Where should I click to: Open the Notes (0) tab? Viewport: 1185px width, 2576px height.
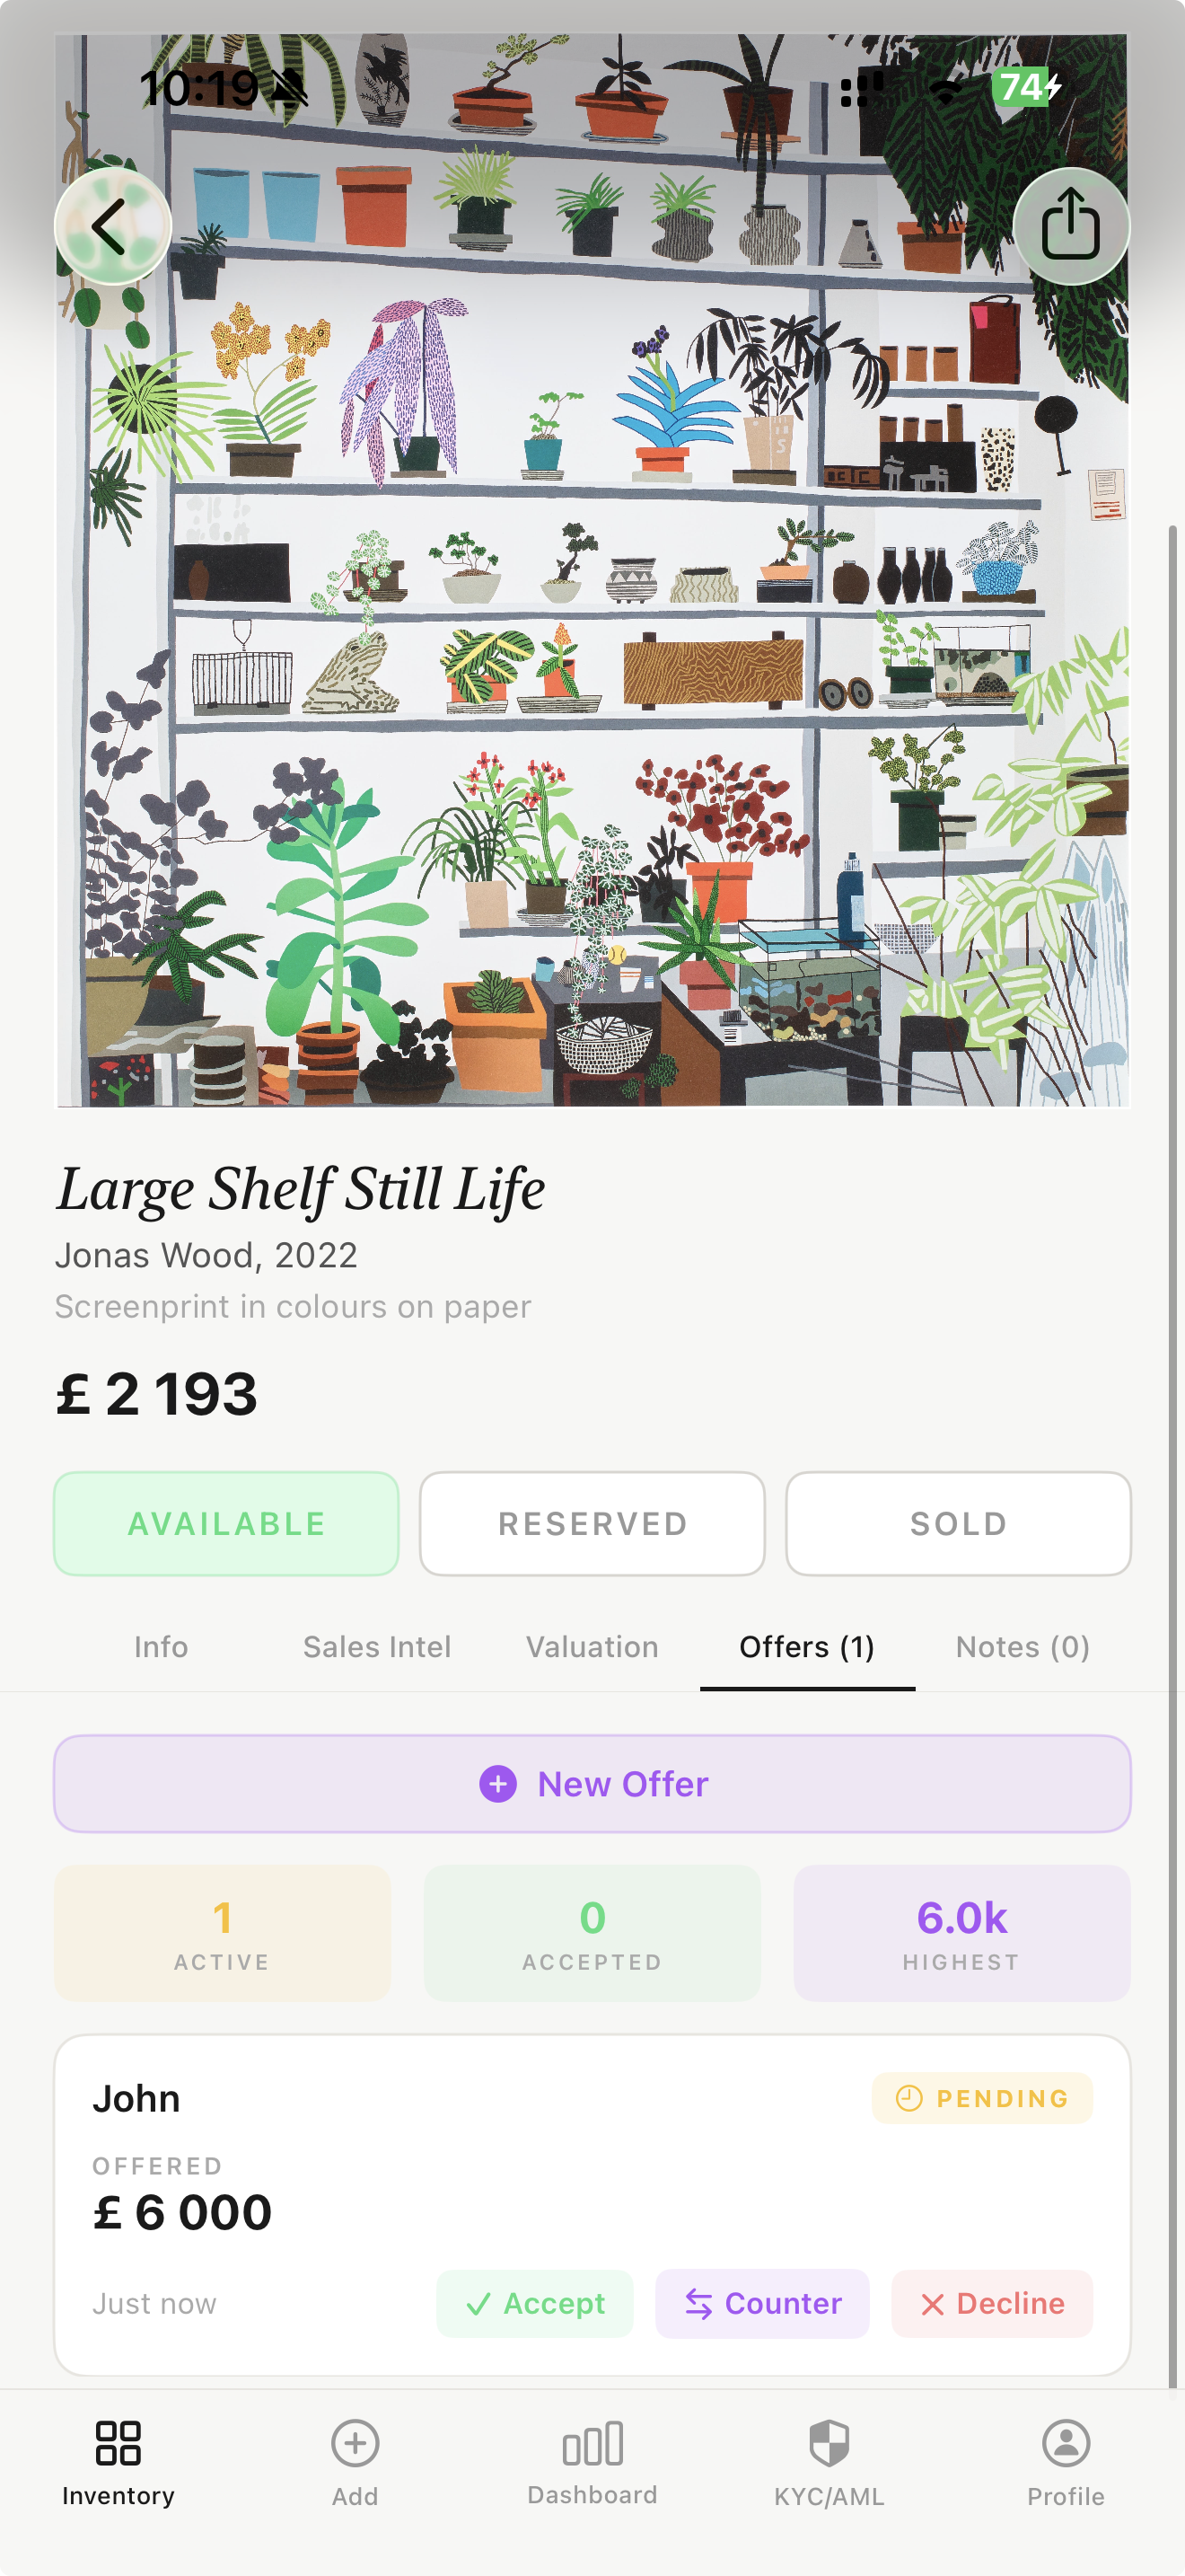coord(1023,1646)
